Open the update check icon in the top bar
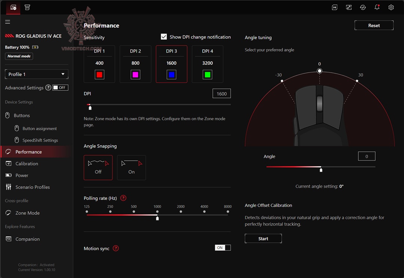This screenshot has height=278, width=404. pos(363,7)
